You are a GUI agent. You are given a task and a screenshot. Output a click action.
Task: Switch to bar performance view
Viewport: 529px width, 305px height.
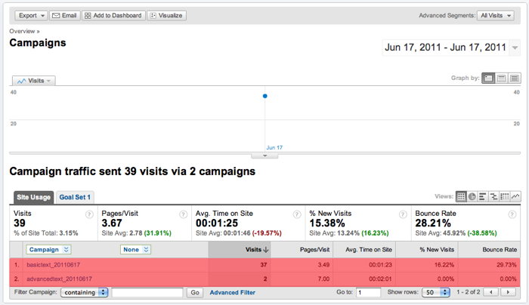483,197
